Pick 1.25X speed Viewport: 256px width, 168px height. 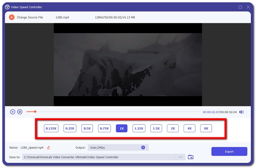coord(139,128)
